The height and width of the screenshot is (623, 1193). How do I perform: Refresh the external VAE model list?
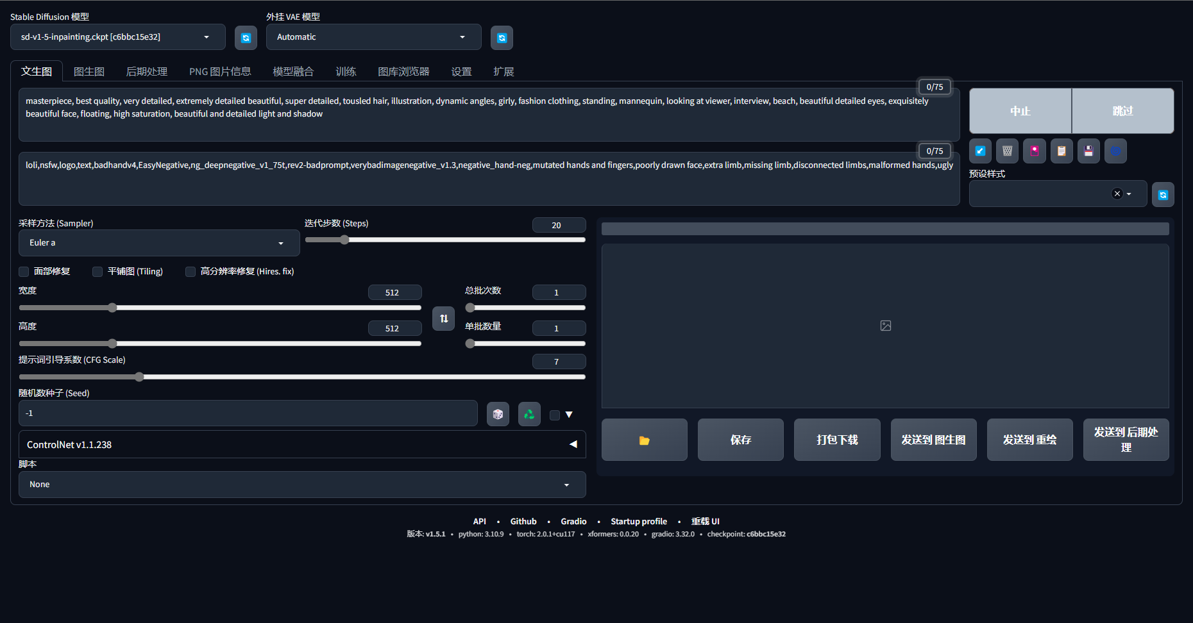point(502,38)
